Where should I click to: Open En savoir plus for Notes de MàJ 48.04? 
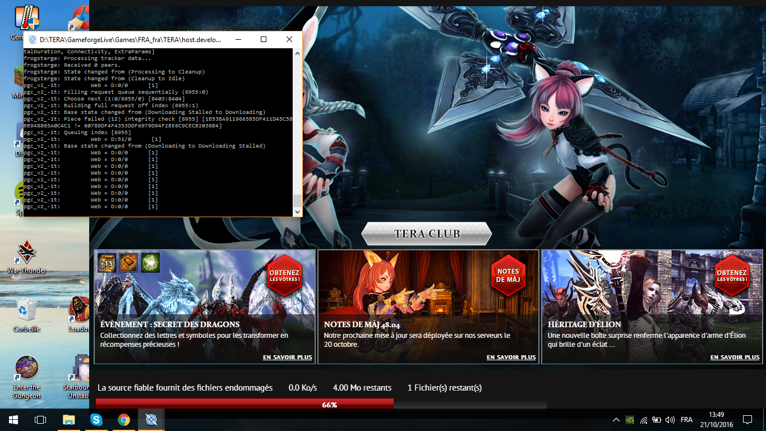(511, 357)
